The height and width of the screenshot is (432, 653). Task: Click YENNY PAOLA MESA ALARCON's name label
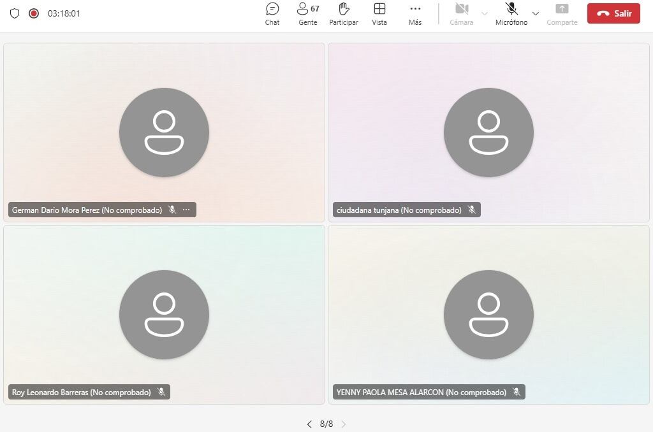[421, 392]
